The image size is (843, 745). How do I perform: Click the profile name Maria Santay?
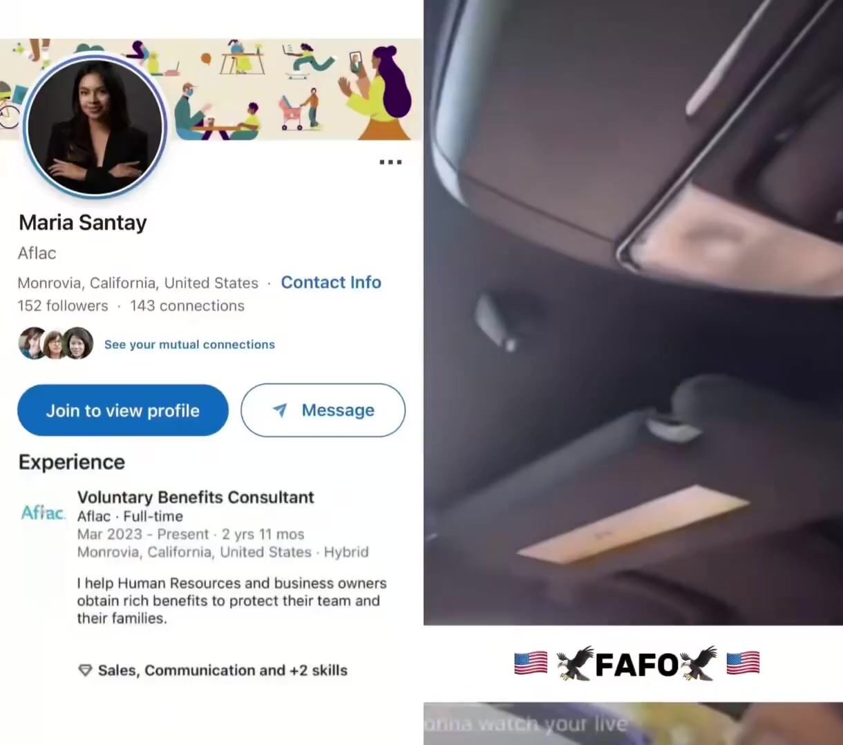(x=83, y=223)
